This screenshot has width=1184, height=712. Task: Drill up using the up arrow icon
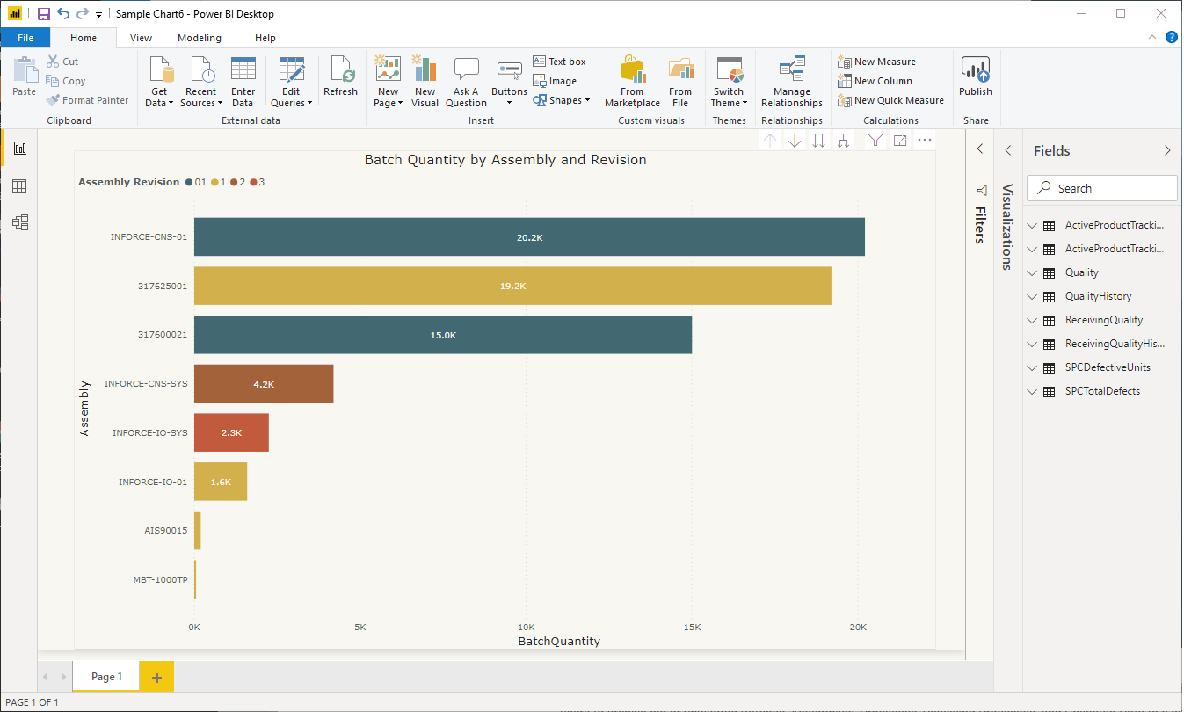[x=770, y=141]
